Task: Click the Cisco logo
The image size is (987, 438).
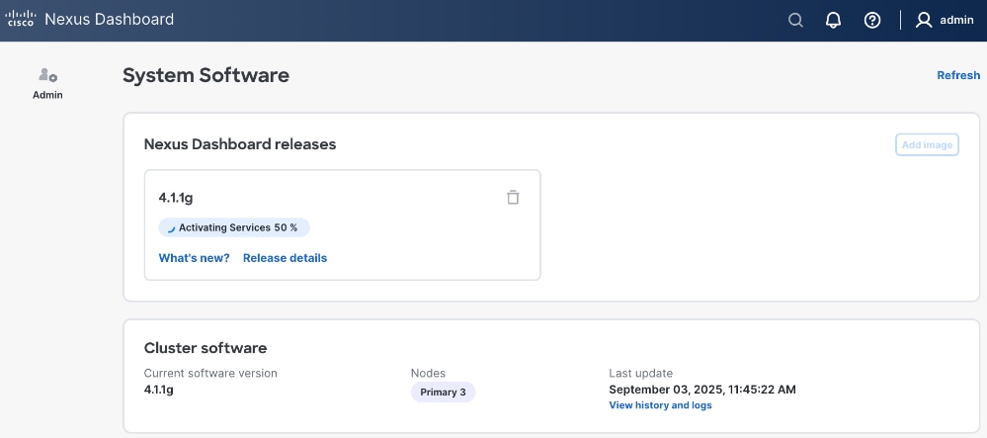Action: (22, 20)
